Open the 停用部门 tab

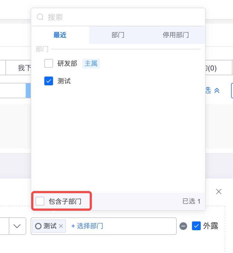pos(176,35)
